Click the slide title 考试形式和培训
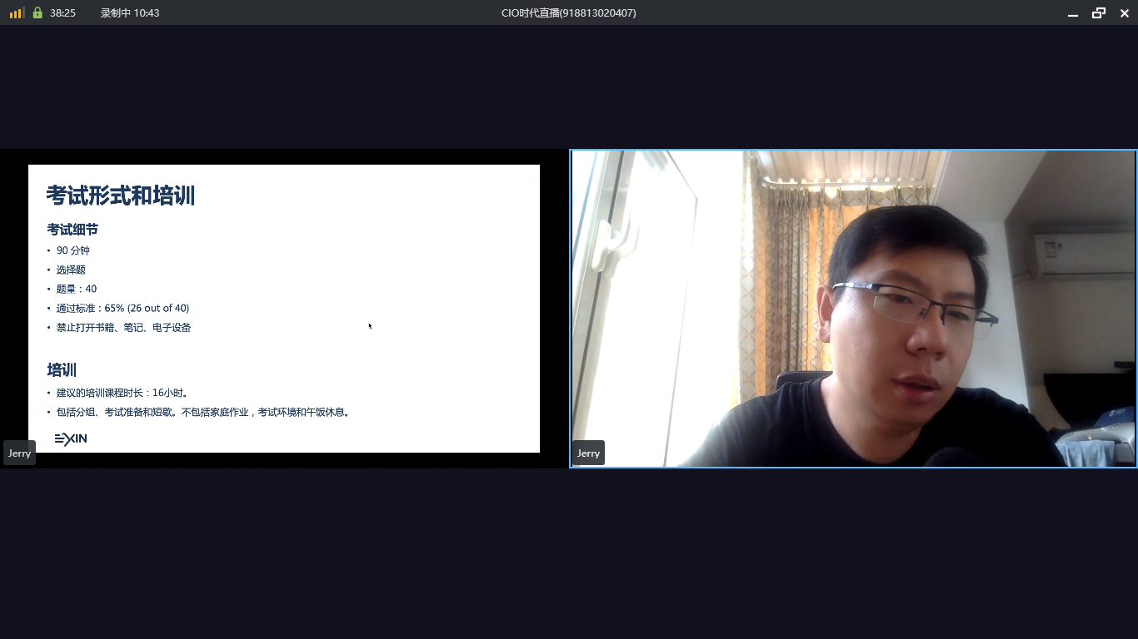 click(x=120, y=196)
